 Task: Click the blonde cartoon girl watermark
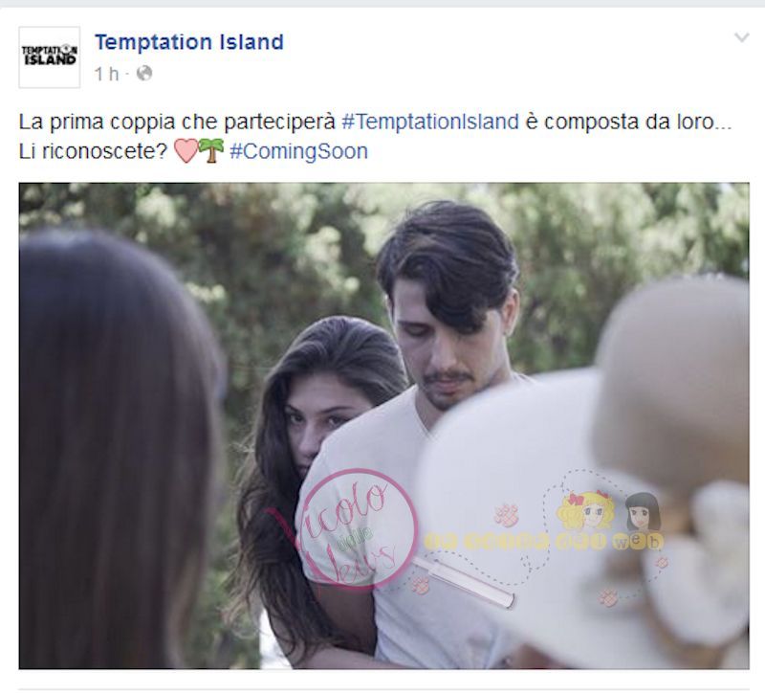pos(586,511)
